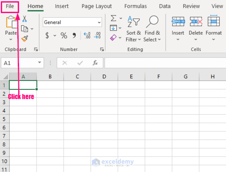Select column A header
226x172 pixels.
point(23,77)
